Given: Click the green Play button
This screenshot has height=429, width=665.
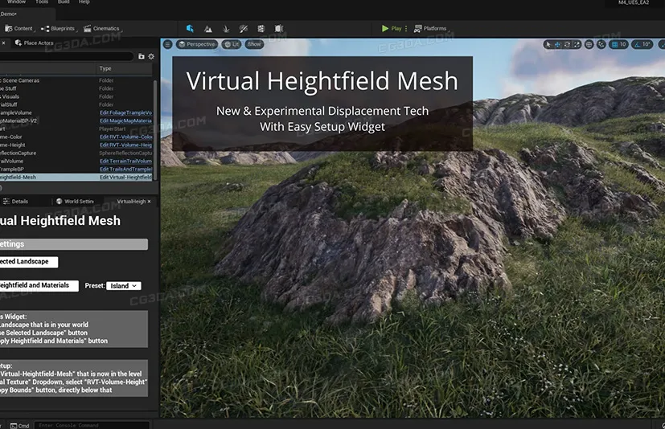Looking at the screenshot, I should click(x=391, y=28).
